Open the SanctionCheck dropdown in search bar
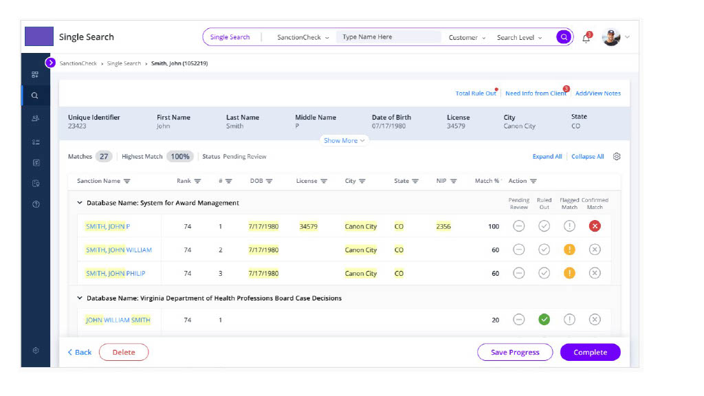704x396 pixels. pos(303,37)
